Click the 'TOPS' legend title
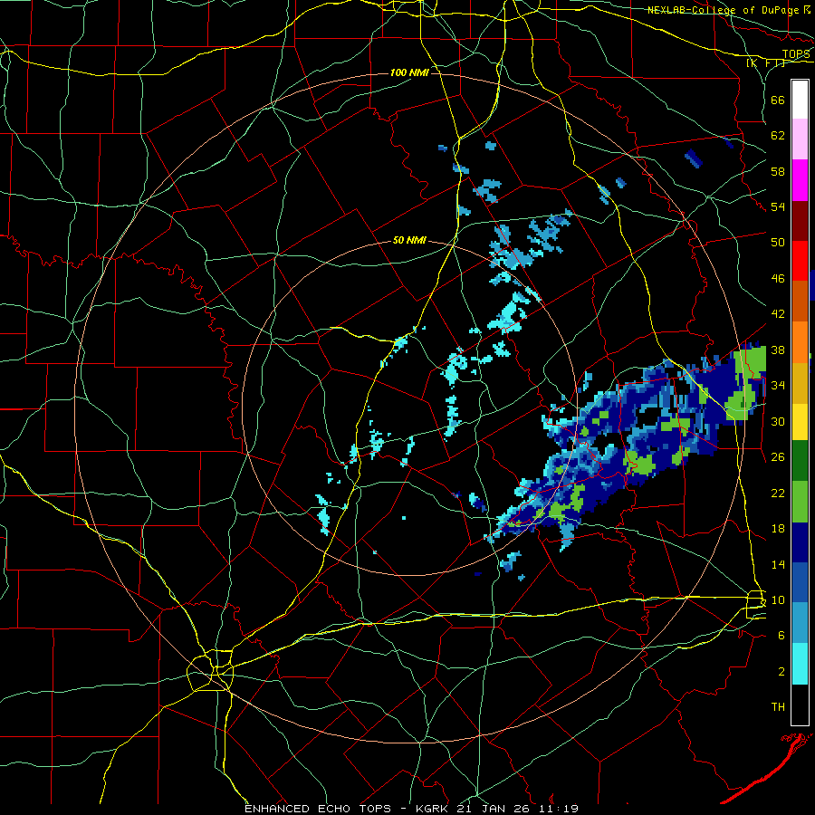This screenshot has width=815, height=815. point(796,54)
